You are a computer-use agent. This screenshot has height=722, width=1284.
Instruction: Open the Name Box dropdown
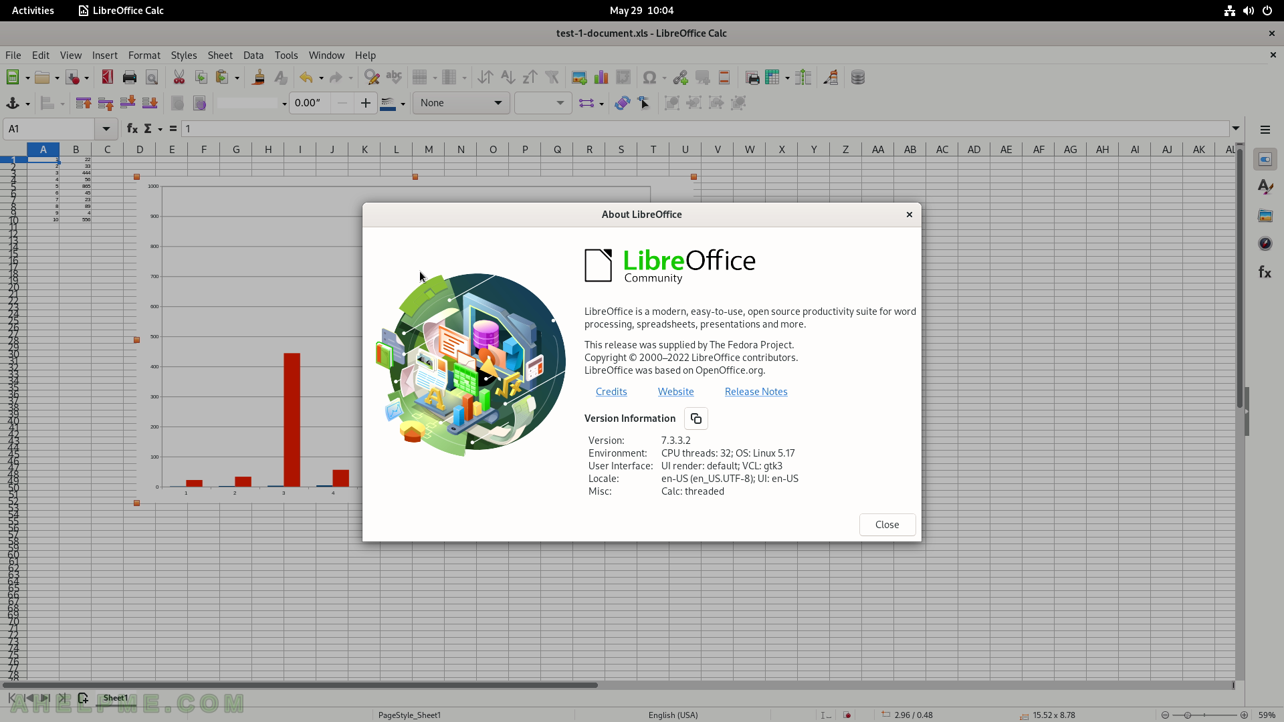pyautogui.click(x=106, y=128)
